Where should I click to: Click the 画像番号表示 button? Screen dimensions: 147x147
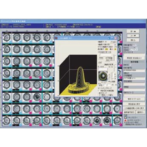point(129,112)
